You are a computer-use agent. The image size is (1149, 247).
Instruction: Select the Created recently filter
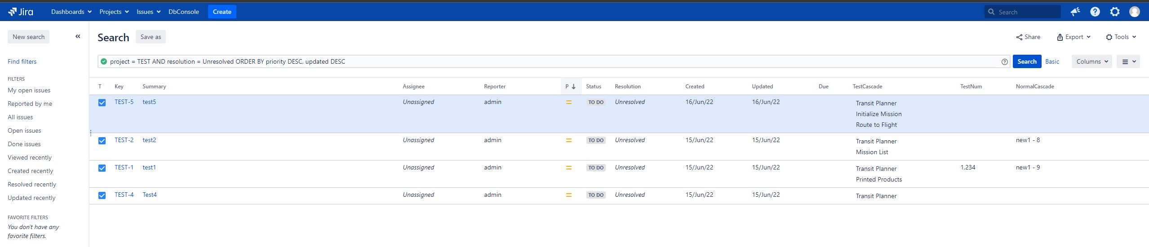(31, 171)
